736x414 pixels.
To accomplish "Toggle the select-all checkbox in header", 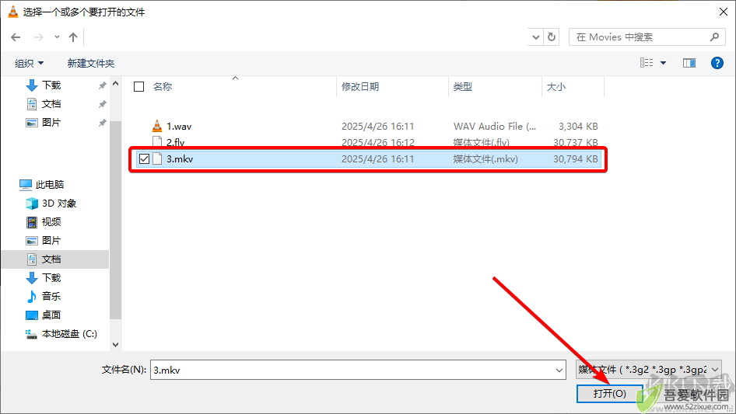I will click(x=139, y=86).
